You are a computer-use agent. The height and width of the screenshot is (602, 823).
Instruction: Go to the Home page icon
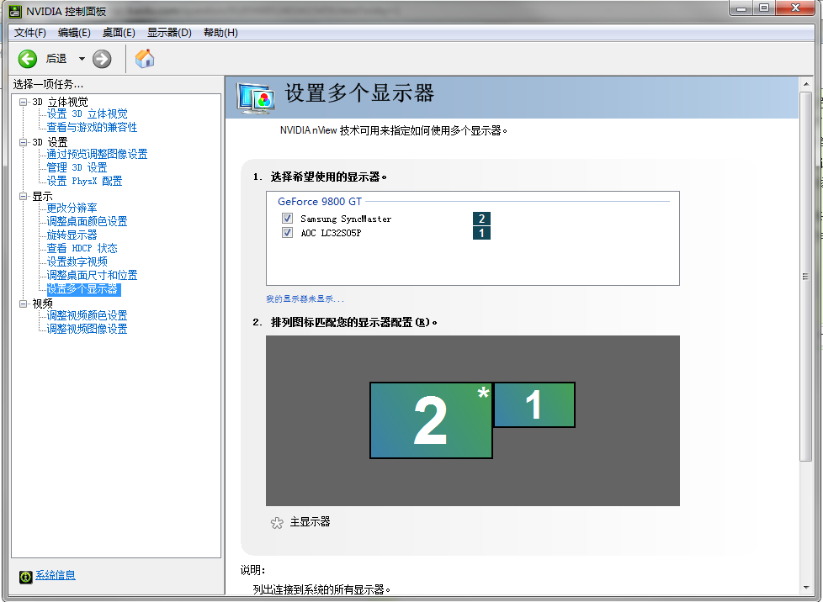click(x=145, y=58)
